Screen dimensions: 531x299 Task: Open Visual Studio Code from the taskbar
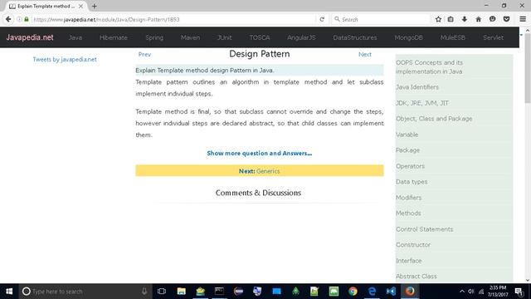(x=391, y=292)
